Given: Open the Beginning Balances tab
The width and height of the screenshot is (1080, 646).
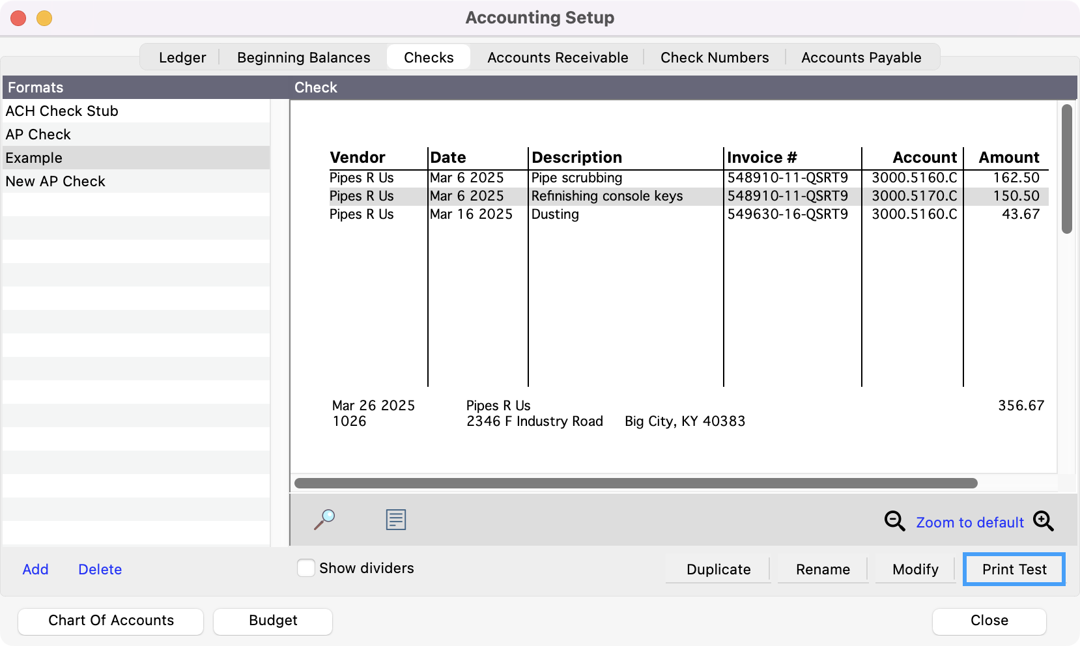Looking at the screenshot, I should 304,57.
